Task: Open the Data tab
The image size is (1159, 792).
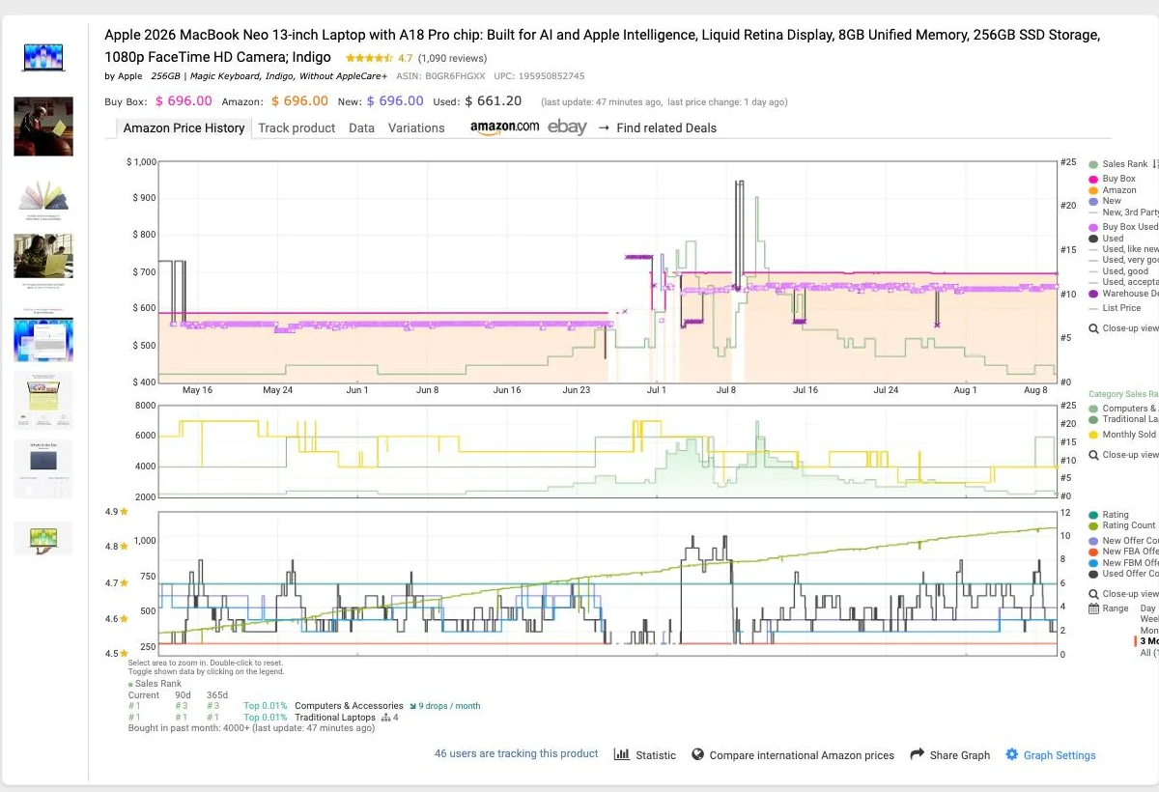Action: coord(361,127)
